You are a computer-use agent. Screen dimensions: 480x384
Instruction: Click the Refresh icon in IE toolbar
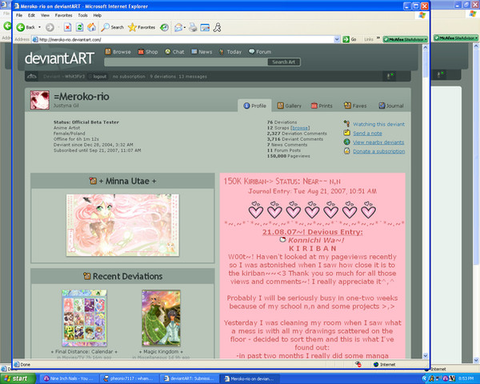[79, 27]
